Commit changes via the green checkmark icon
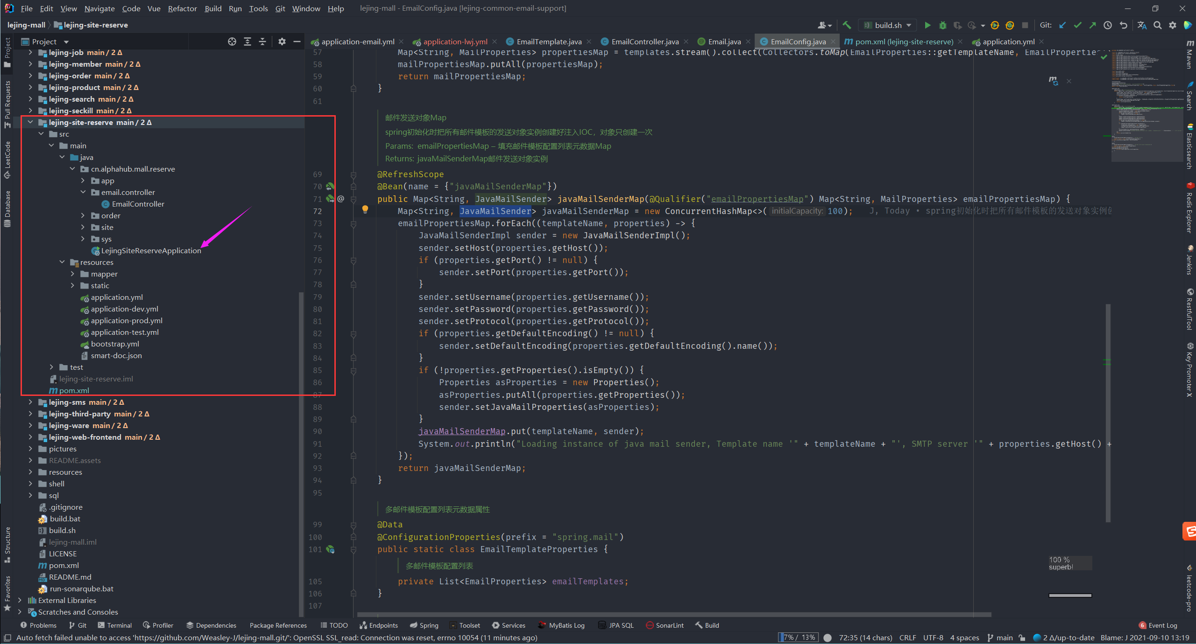This screenshot has width=1196, height=644. point(1077,25)
